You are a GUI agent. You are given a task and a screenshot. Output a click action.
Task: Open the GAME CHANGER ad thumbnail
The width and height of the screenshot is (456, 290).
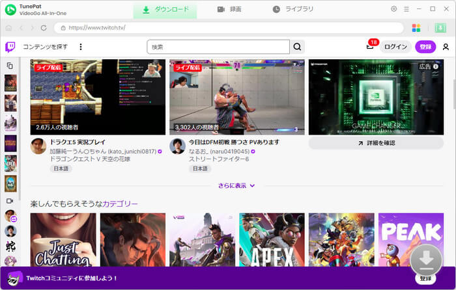pos(376,97)
